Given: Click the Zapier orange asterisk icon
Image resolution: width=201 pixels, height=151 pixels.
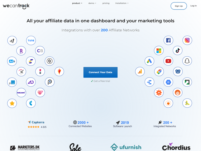Looking at the screenshot, I should coord(159,93).
